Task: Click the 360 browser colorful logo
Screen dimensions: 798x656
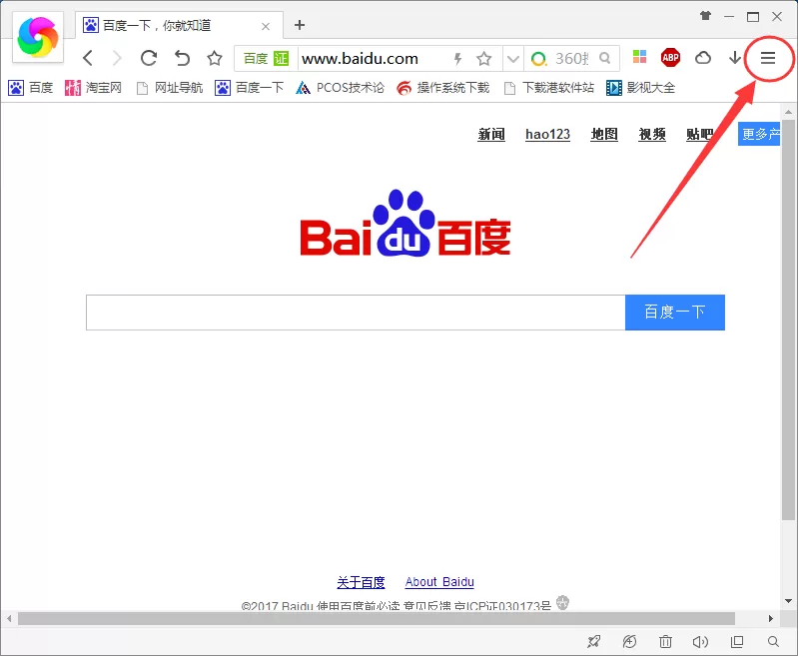Action: [x=38, y=37]
